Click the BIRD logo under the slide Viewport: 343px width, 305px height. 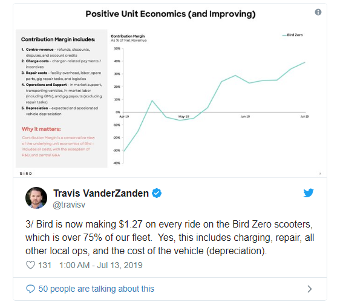click(x=26, y=174)
